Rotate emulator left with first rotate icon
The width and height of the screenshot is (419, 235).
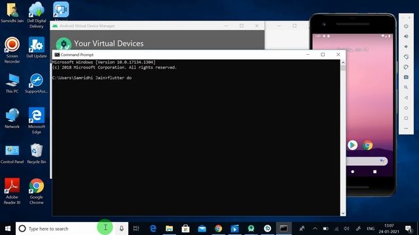[x=406, y=57]
